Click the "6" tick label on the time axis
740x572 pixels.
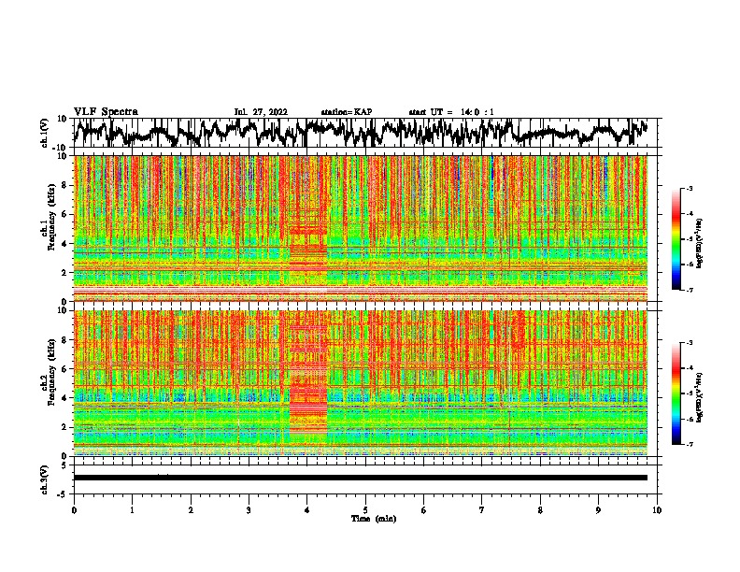(424, 510)
